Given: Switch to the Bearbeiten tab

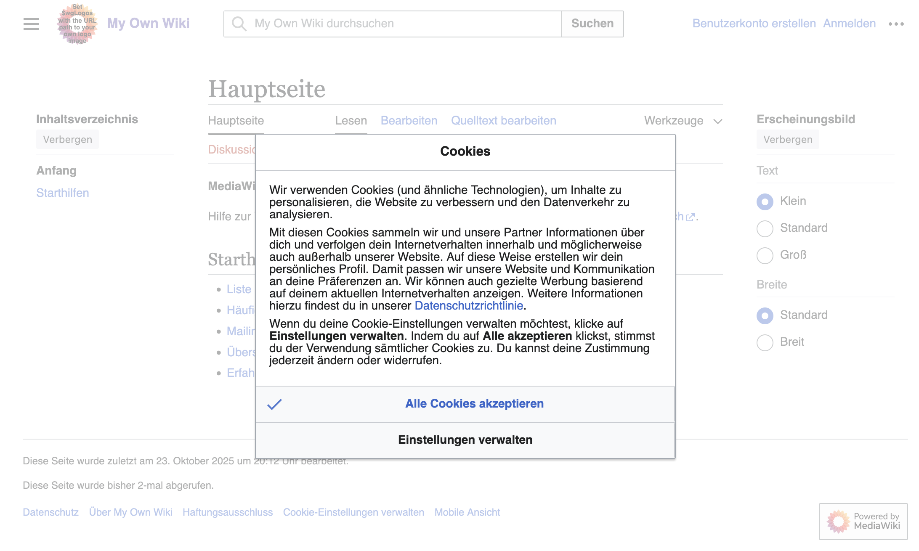Looking at the screenshot, I should coord(409,121).
